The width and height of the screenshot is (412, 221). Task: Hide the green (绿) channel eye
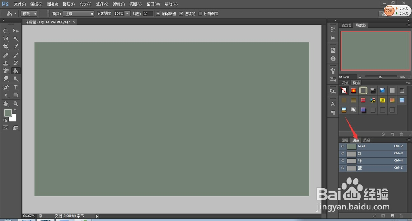[x=343, y=161]
